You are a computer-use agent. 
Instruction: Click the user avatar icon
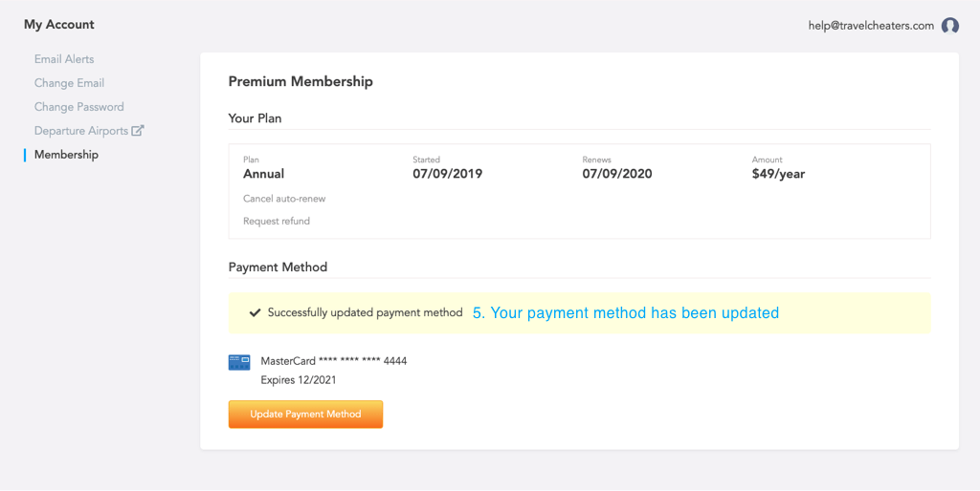tap(950, 26)
